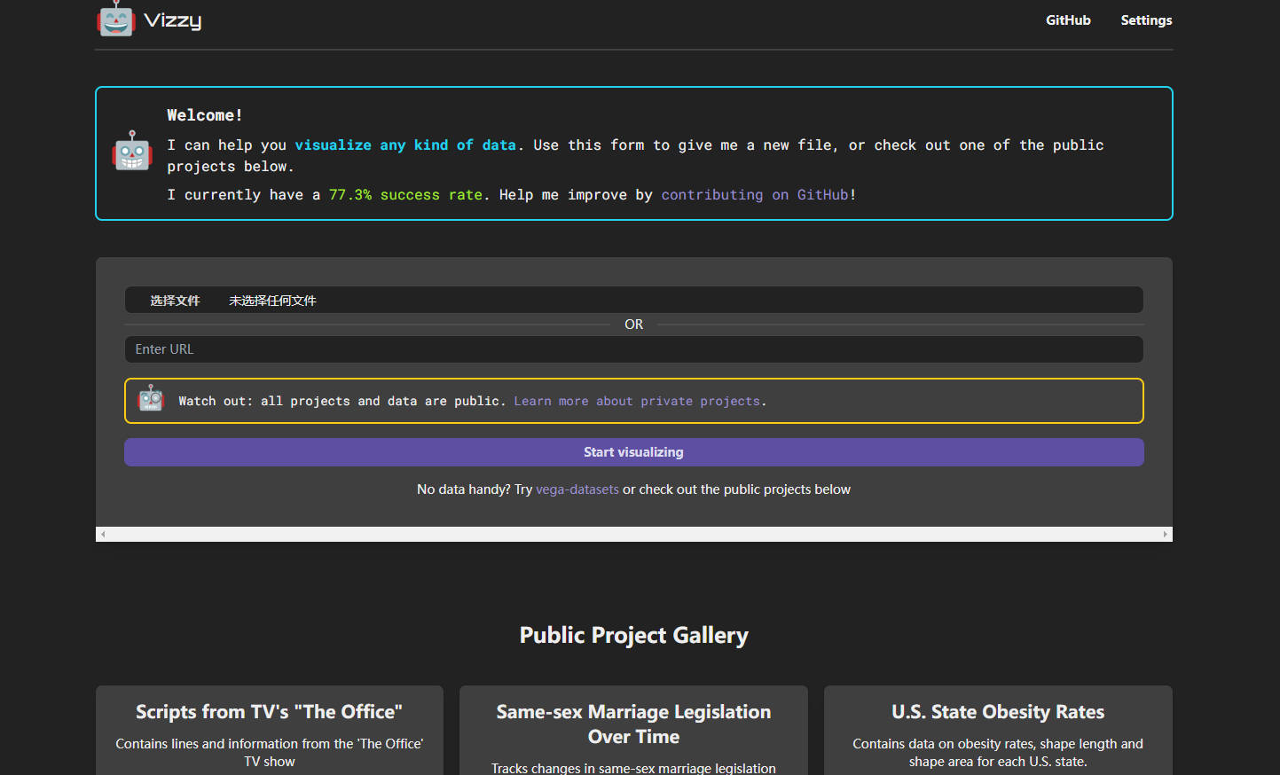This screenshot has width=1280, height=775.
Task: Click the 未选择任何文件 file status label
Action: click(272, 301)
